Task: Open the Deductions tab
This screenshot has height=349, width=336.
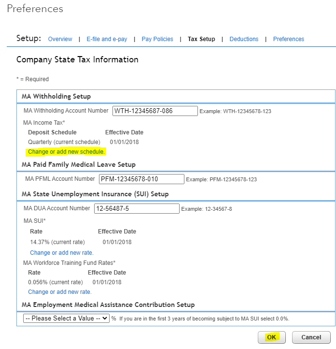Action: point(244,39)
